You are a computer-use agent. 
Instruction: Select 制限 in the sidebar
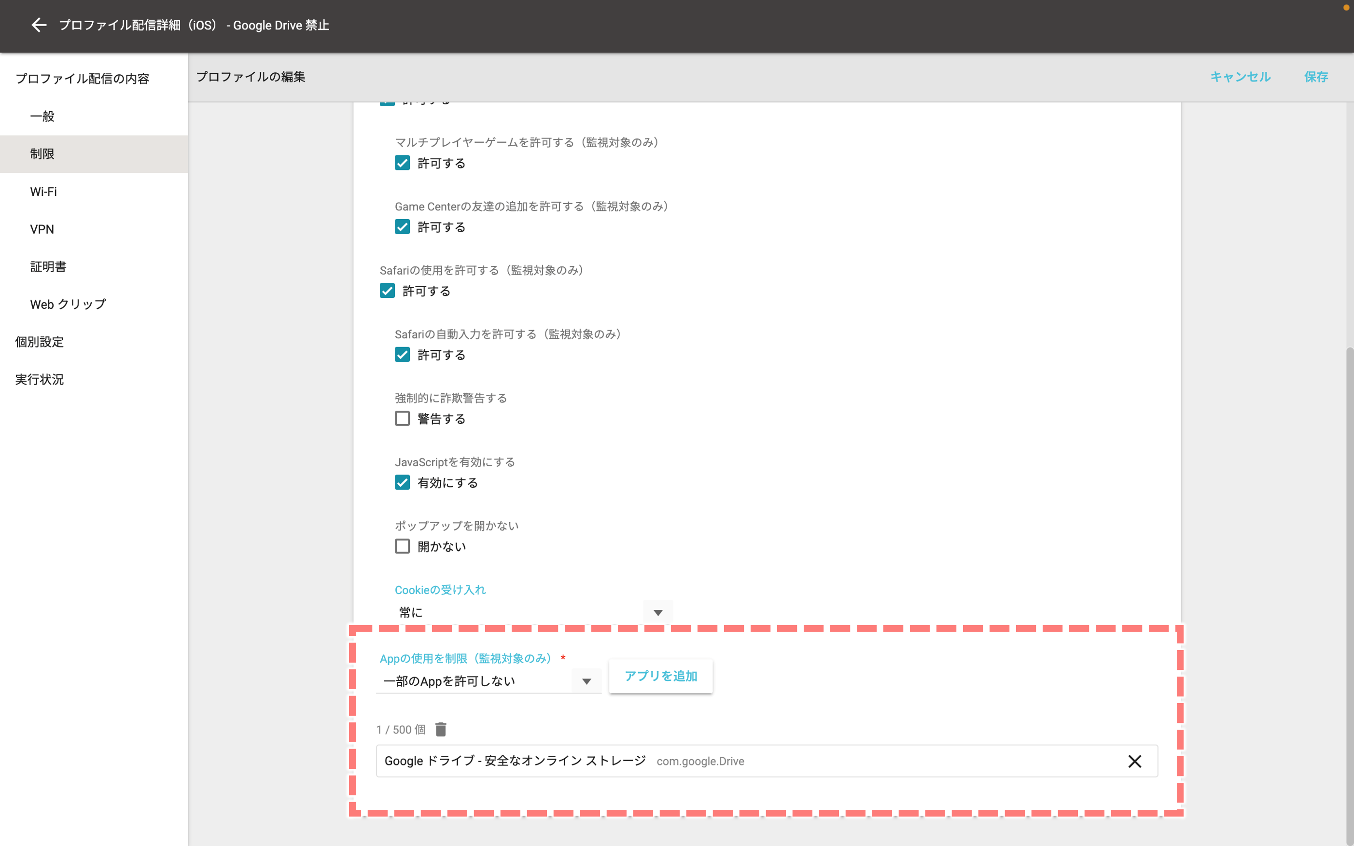(x=94, y=154)
